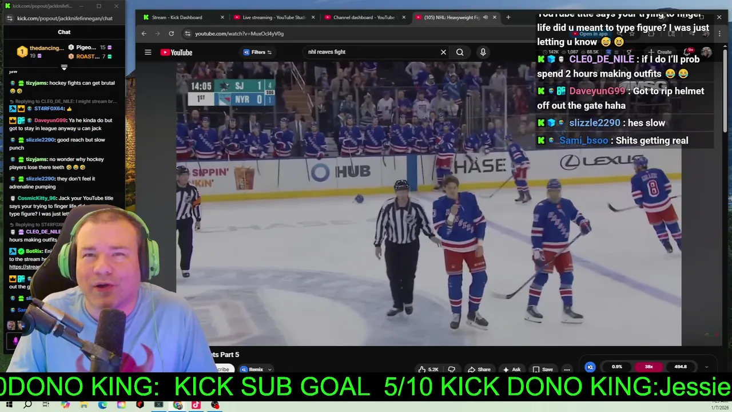
Task: Open Microsoft Edge on the taskbar
Action: [102, 405]
